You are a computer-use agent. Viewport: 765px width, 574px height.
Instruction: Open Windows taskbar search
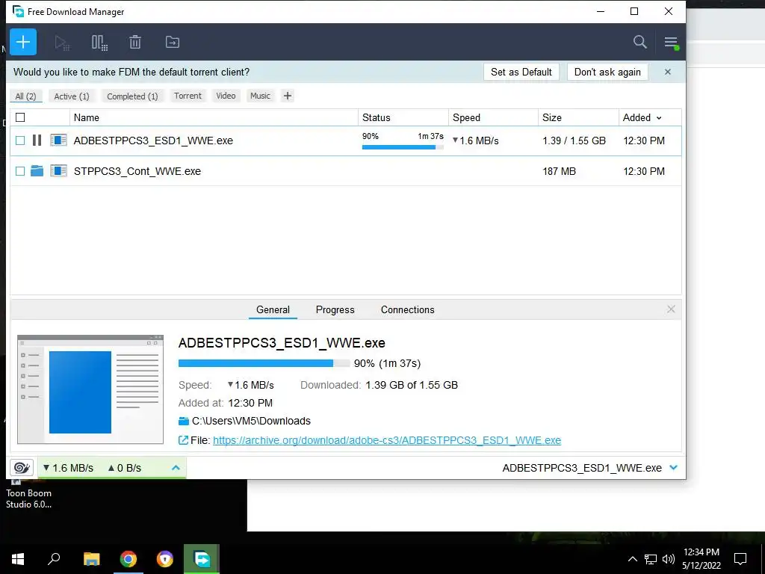pos(54,559)
